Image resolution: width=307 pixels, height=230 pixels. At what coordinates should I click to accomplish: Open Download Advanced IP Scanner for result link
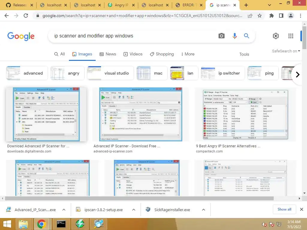38,146
